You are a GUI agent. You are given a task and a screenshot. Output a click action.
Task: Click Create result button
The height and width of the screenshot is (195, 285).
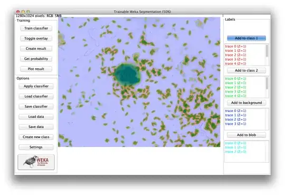[x=36, y=49]
